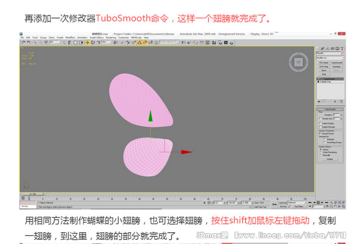The image size is (361, 244).
Task: Activate the Select and Move tool
Action: (x=87, y=42)
